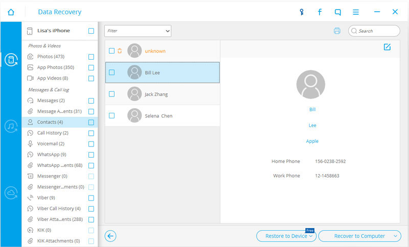This screenshot has width=409, height=247.
Task: Click the home icon in title bar
Action: pos(11,12)
